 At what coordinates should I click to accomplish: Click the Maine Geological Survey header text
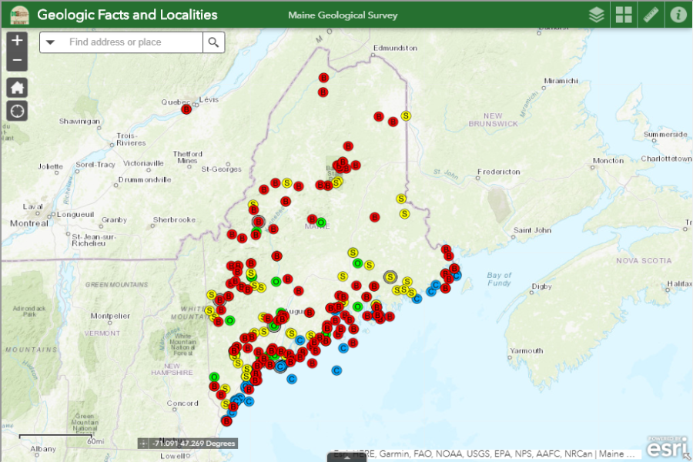[x=344, y=14]
